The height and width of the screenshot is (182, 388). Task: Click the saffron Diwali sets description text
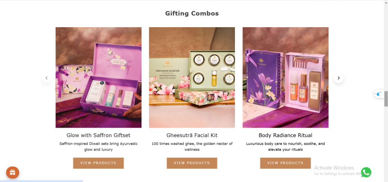99,147
